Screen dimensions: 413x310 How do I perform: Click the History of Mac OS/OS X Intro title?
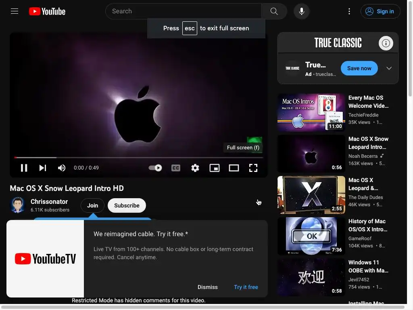(368, 225)
